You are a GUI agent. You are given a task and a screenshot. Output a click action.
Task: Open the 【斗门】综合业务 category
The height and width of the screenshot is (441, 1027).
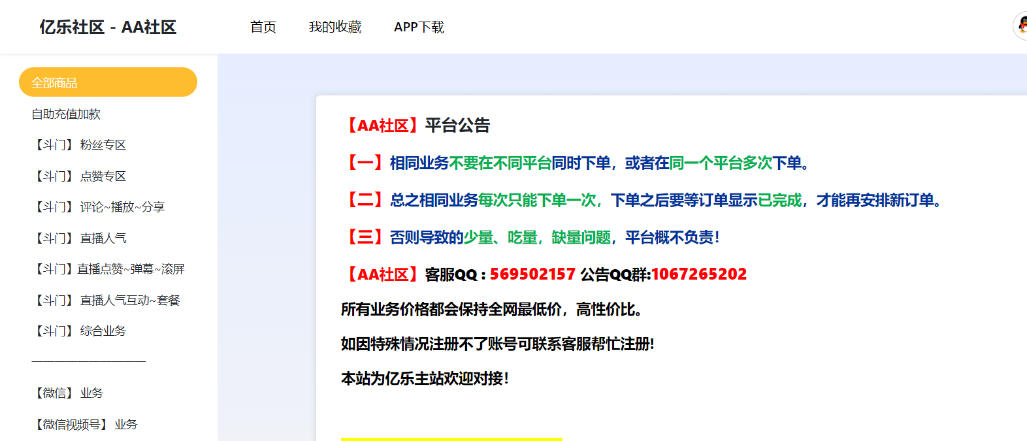click(x=78, y=331)
